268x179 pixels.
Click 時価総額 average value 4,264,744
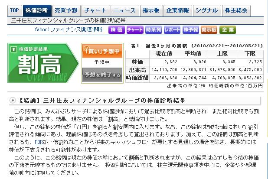[195, 78]
